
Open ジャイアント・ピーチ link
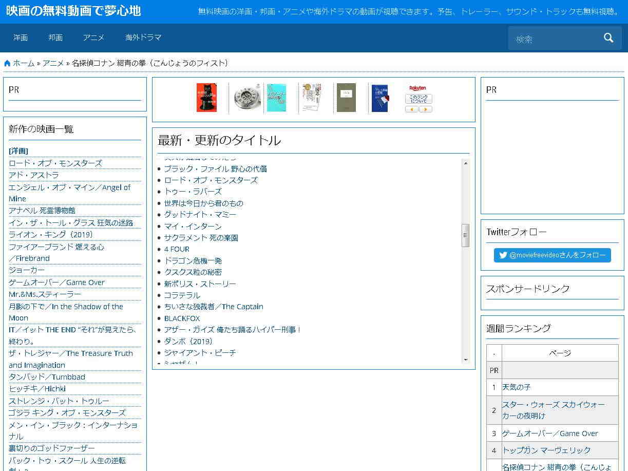tap(200, 352)
